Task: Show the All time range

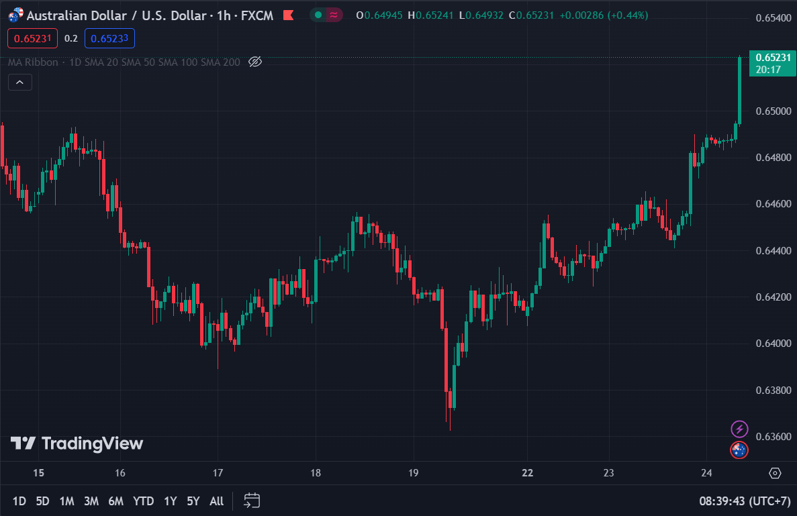Action: pyautogui.click(x=216, y=501)
